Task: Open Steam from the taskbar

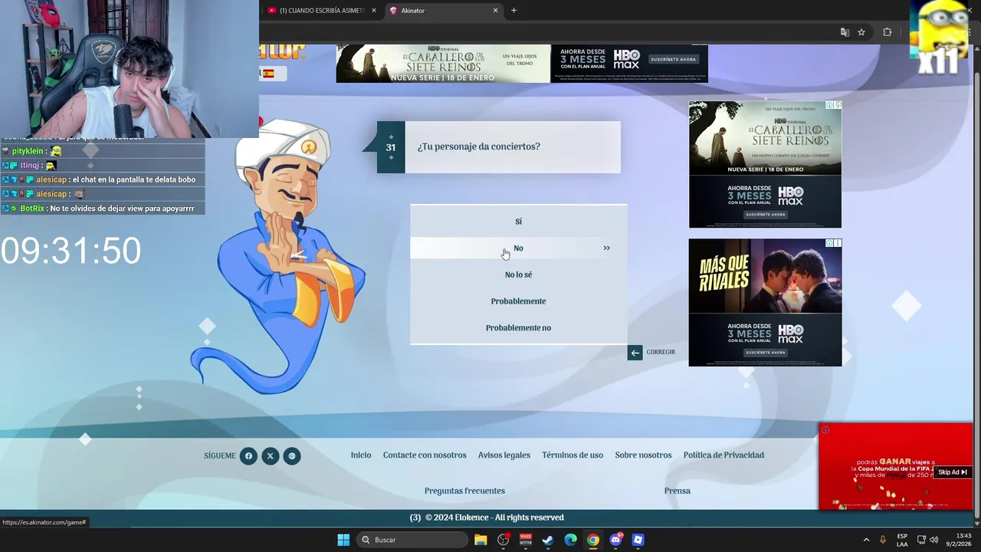Action: pyautogui.click(x=548, y=540)
